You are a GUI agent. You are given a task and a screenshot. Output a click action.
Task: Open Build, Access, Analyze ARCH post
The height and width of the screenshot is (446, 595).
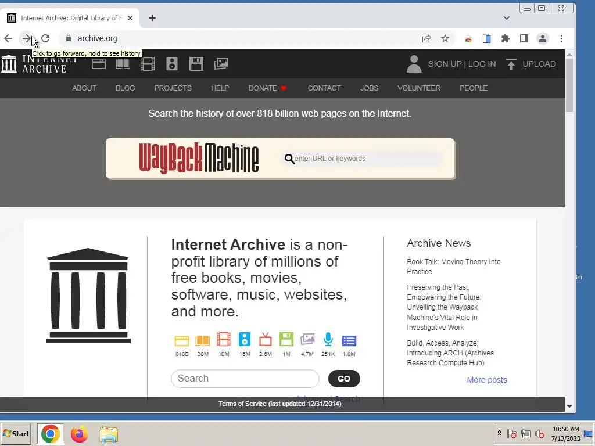tap(450, 353)
